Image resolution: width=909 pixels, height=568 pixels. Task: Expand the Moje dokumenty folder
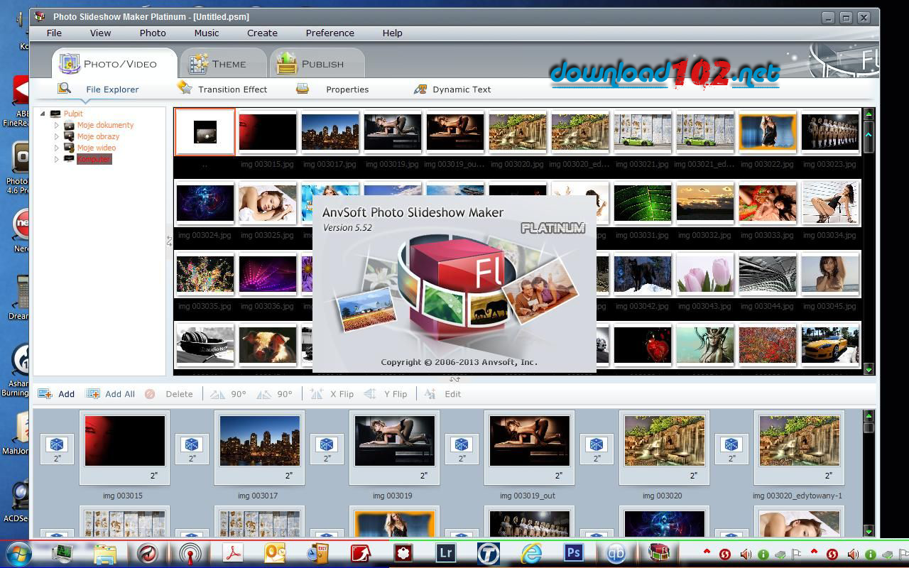pos(57,125)
